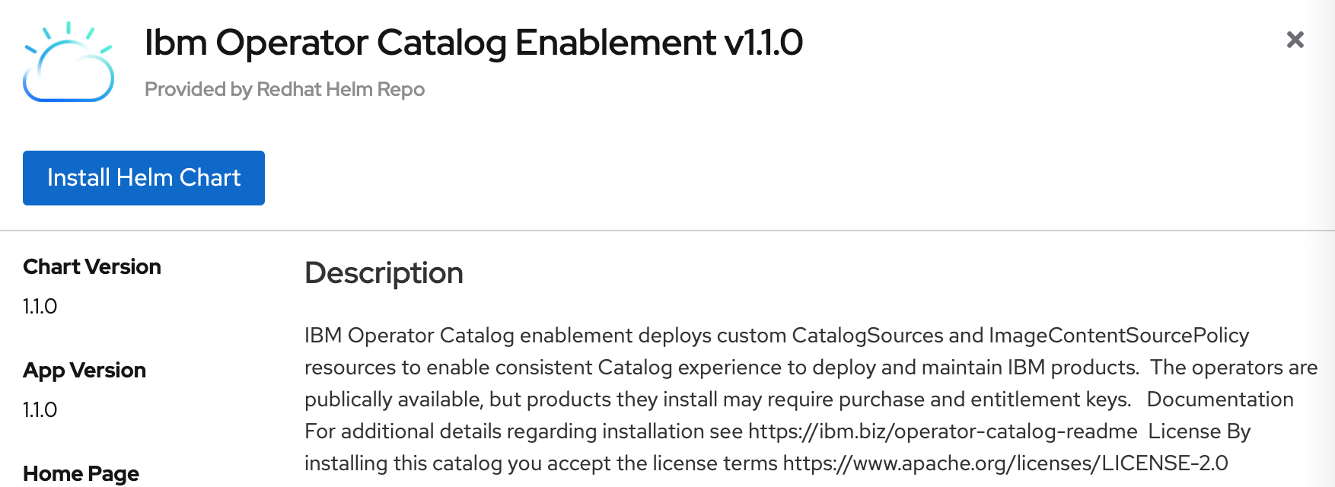Click the Description heading
This screenshot has width=1335, height=487.
coord(384,273)
